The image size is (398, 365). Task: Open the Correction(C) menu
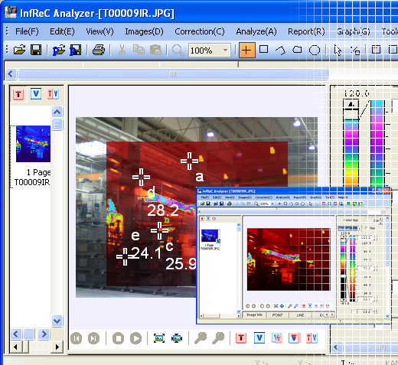200,31
